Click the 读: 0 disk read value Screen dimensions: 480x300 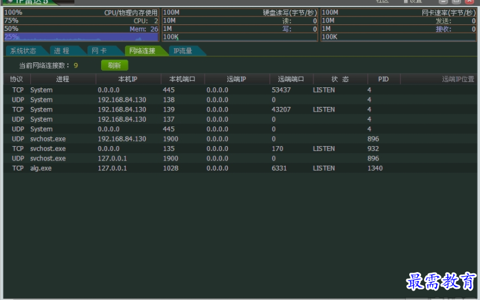coord(299,21)
